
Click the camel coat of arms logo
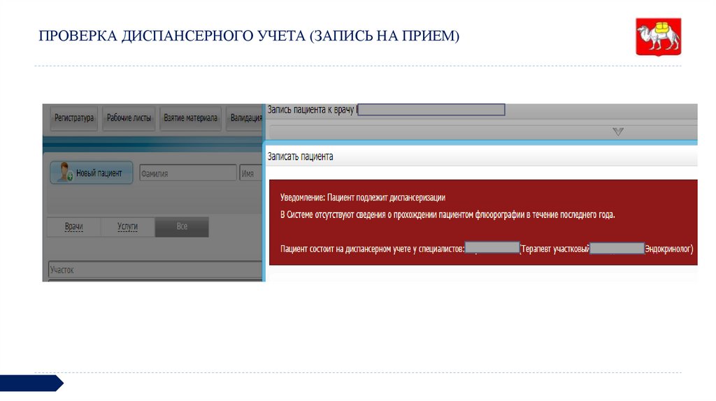pyautogui.click(x=659, y=37)
